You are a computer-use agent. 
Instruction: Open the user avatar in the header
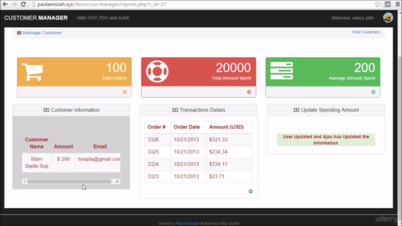pos(388,18)
